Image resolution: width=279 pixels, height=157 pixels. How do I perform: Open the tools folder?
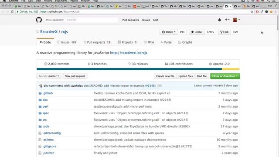point(46,126)
